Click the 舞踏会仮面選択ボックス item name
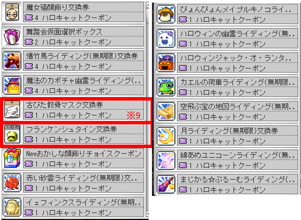Screen dimensions: 301x220 click(64, 32)
